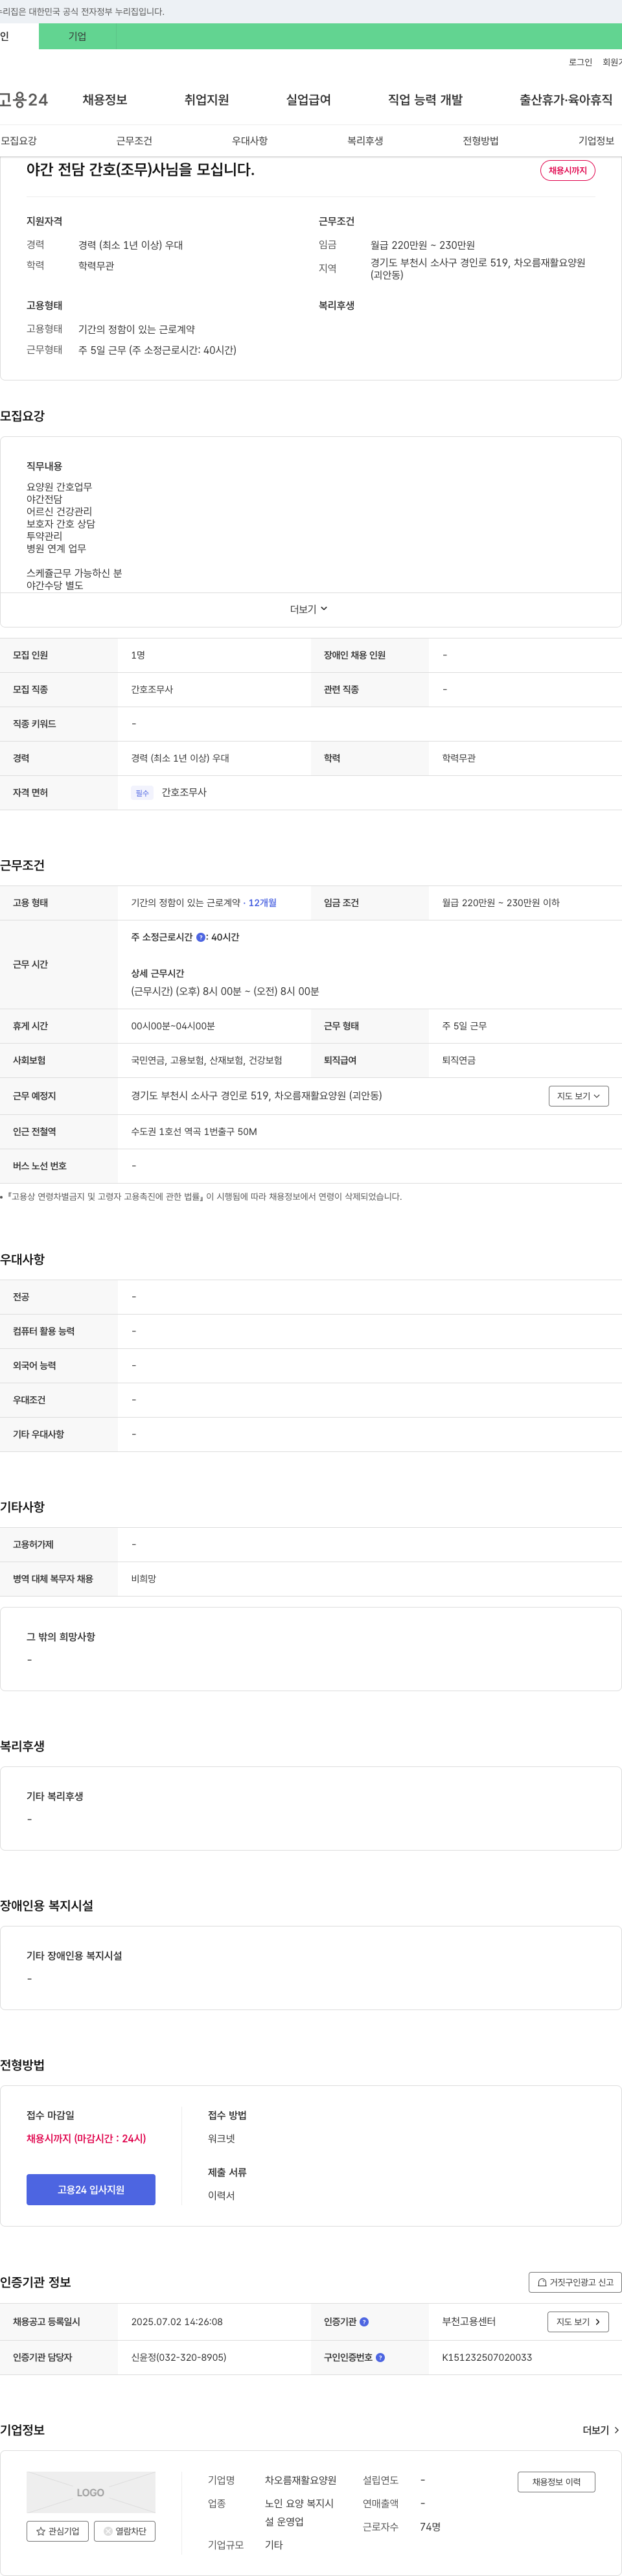Select 워크넷 under 접수 방법

[x=222, y=2139]
